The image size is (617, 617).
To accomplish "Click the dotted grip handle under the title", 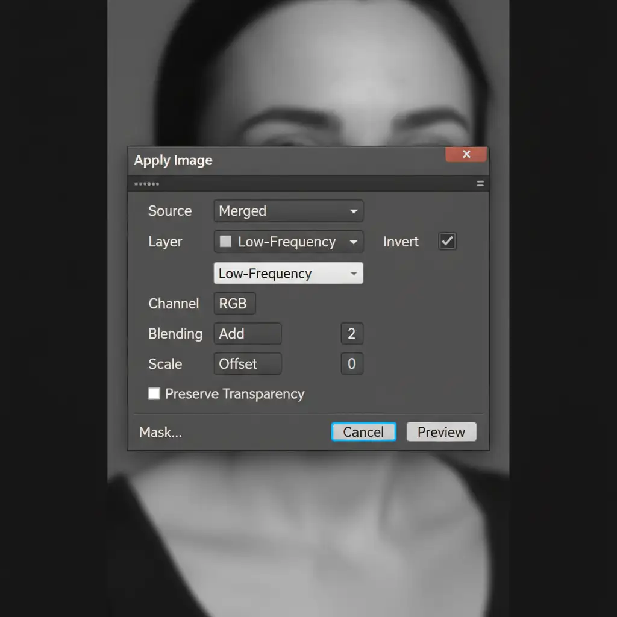I will click(146, 184).
